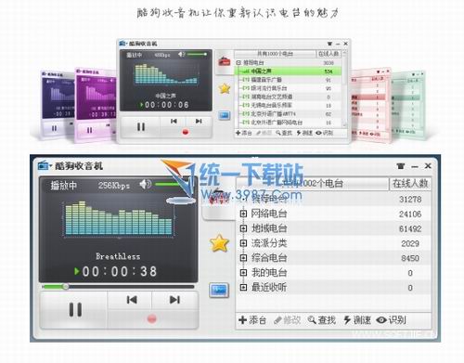This screenshot has height=363, width=464.
Task: Click the 256Kbps bitrate label
Action: click(x=114, y=186)
